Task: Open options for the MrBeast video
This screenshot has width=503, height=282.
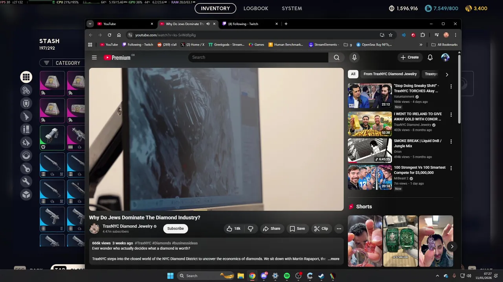Action: 451,168
